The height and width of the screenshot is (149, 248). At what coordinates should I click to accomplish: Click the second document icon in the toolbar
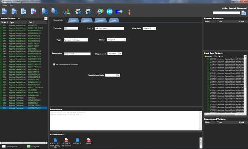point(14,12)
